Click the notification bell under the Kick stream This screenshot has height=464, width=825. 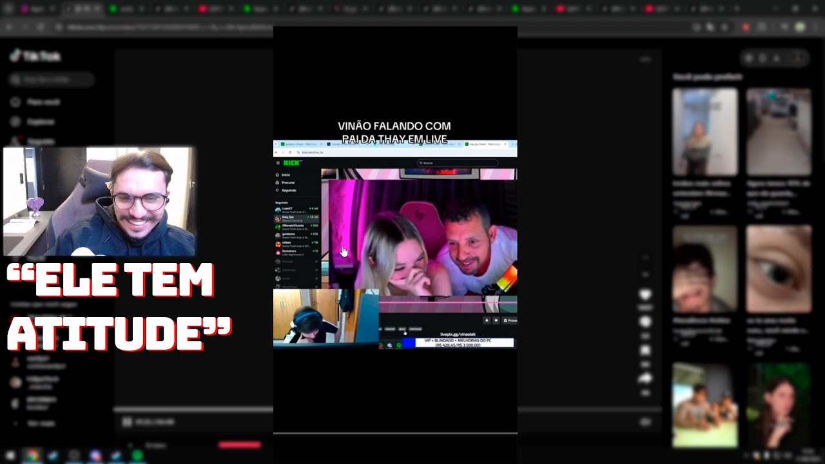(x=487, y=320)
